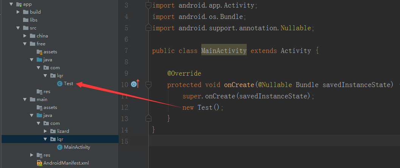Click the AndroidManifest.xml file icon
The image size is (400, 168).
pyautogui.click(x=39, y=163)
